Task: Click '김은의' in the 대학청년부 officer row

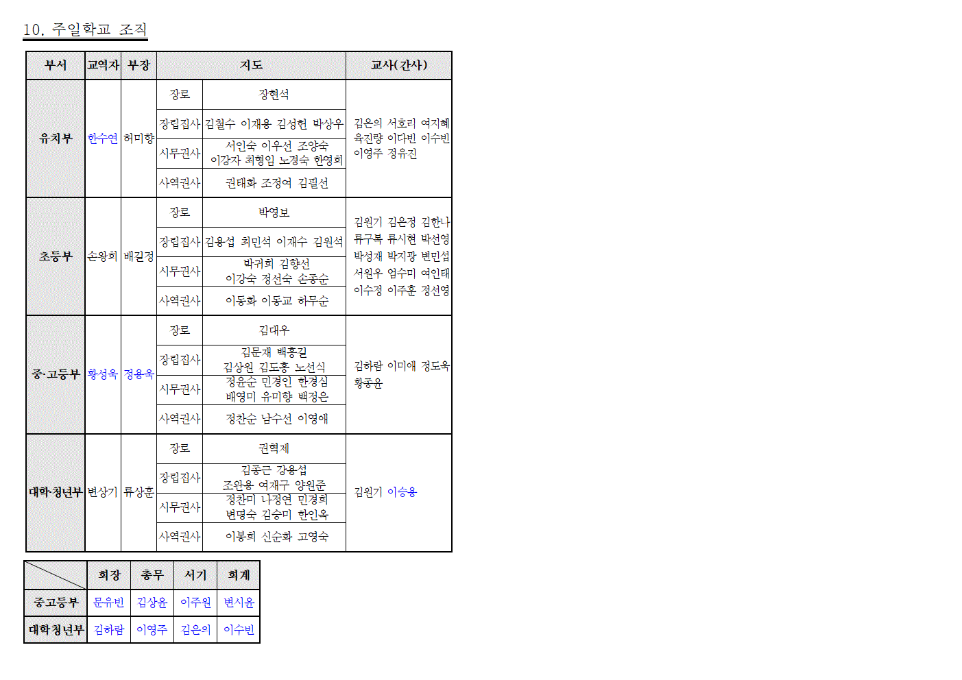Action: pos(195,630)
